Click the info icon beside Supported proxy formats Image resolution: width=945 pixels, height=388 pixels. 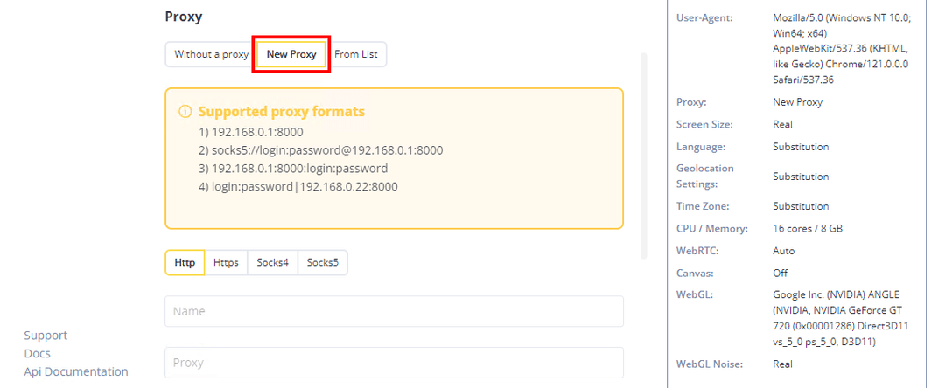point(185,112)
